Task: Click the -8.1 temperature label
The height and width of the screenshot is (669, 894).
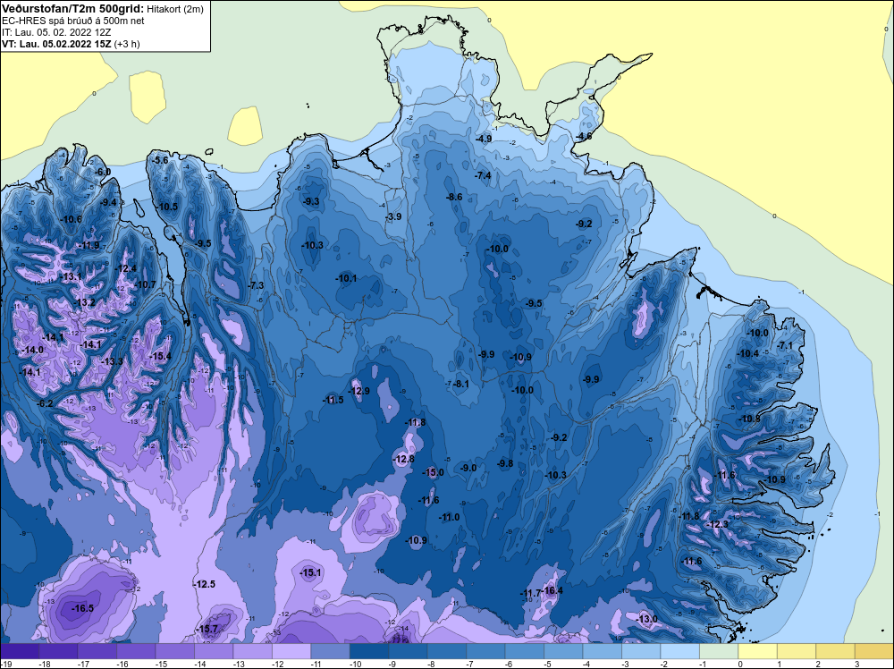Action: click(x=460, y=384)
